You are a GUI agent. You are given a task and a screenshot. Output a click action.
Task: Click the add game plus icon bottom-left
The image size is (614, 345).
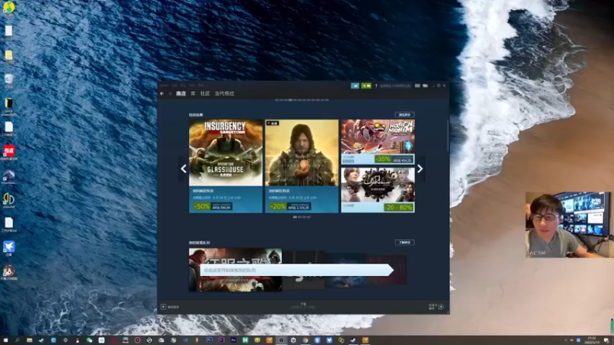coord(163,307)
